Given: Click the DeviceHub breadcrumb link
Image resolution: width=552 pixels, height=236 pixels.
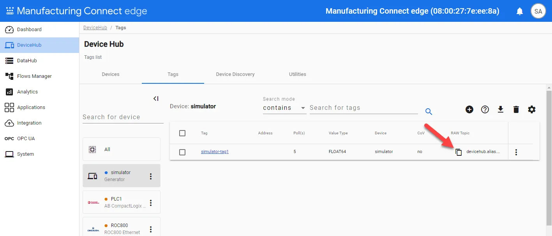Looking at the screenshot, I should point(95,28).
